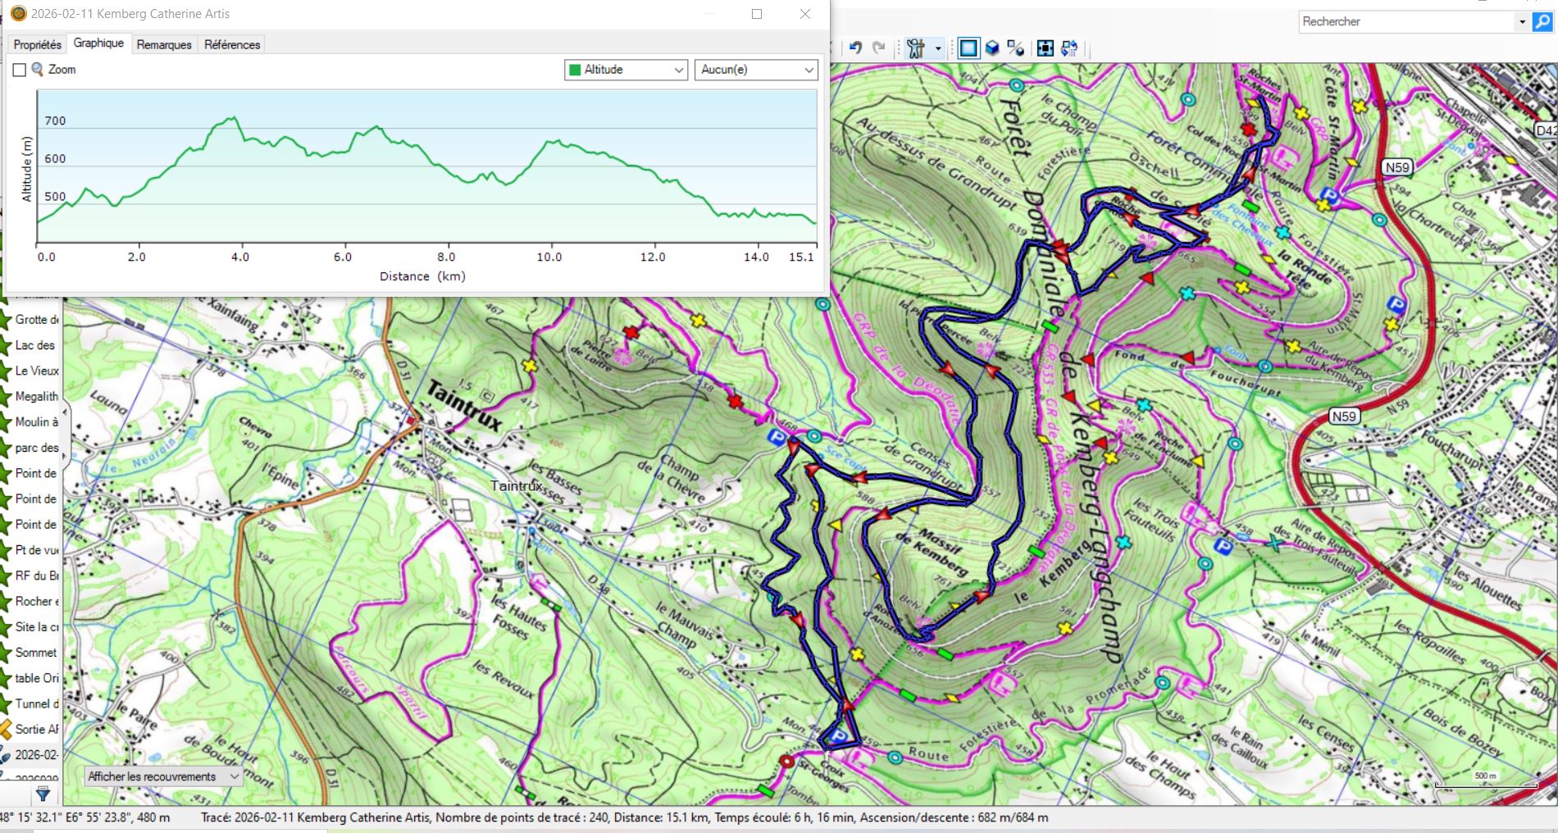Open the Aucun(e) secondary data dropdown
Image resolution: width=1558 pixels, height=833 pixels.
tap(756, 70)
